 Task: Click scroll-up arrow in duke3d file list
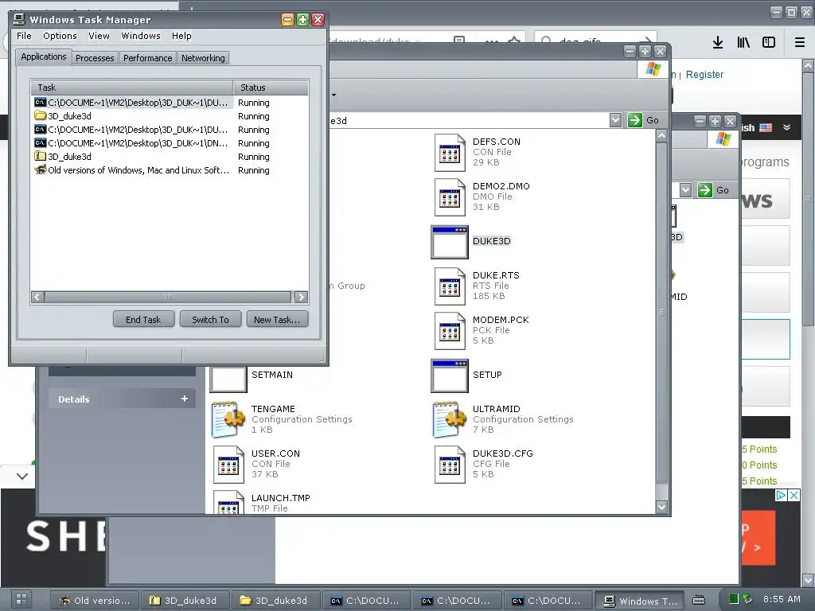coord(661,135)
